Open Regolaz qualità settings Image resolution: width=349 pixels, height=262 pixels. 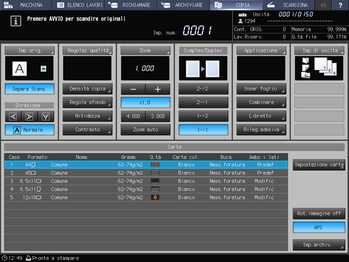[x=88, y=51]
